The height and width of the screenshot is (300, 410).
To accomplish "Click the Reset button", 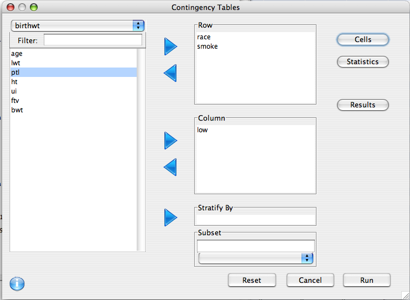I will (x=252, y=280).
